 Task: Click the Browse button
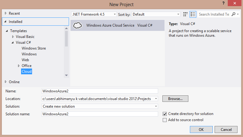pos(175,99)
